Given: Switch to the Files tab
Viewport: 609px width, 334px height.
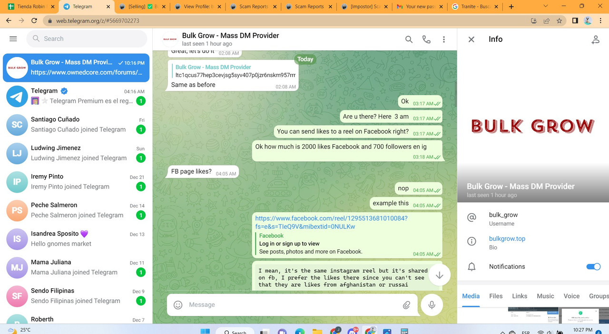Looking at the screenshot, I should click(496, 296).
